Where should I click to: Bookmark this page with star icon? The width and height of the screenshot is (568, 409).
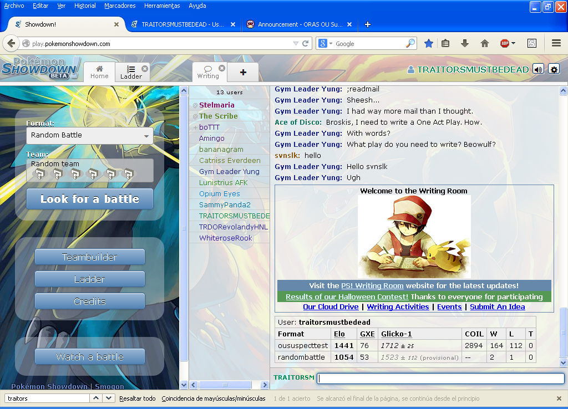428,43
